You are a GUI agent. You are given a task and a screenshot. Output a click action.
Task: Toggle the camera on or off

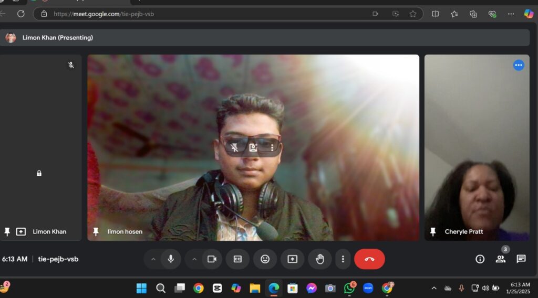coord(212,259)
